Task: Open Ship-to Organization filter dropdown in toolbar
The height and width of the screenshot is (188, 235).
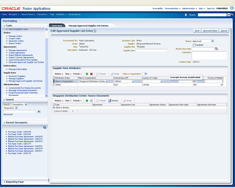Action: click(x=146, y=74)
